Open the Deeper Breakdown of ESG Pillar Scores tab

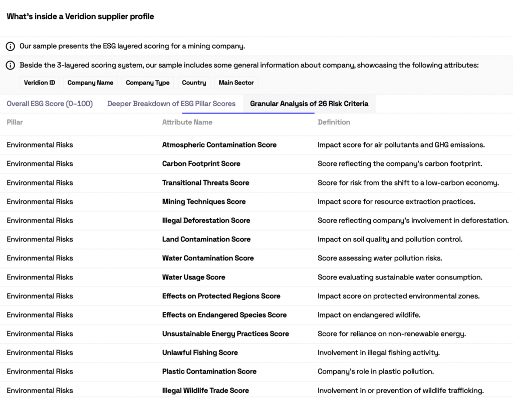(x=171, y=103)
